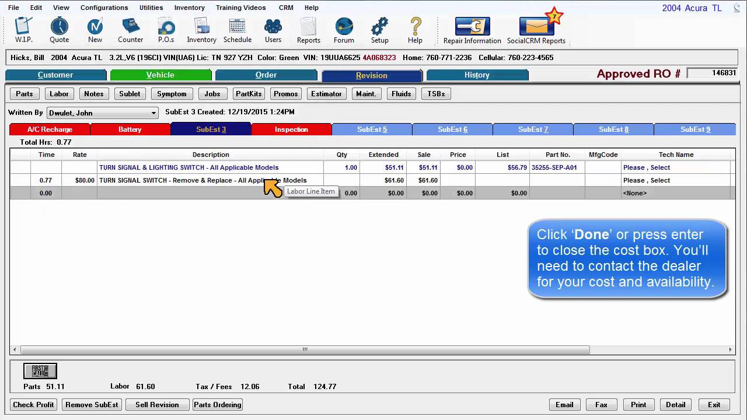Image resolution: width=747 pixels, height=420 pixels.
Task: Select the SubEst 5 tab
Action: click(x=372, y=129)
